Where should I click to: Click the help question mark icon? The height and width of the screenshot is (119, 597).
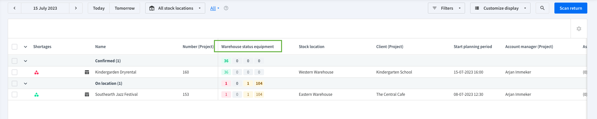click(226, 8)
